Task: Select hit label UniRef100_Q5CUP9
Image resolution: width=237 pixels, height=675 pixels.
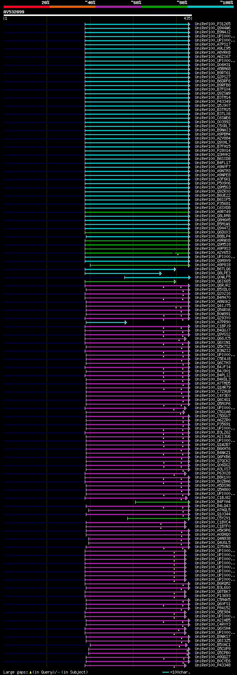Action: [x=213, y=649]
